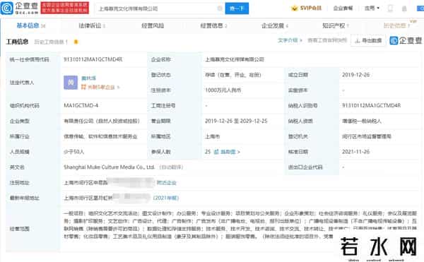View the 查看工商官网快照 link
The width and height of the screenshot is (424, 262).
point(327,40)
